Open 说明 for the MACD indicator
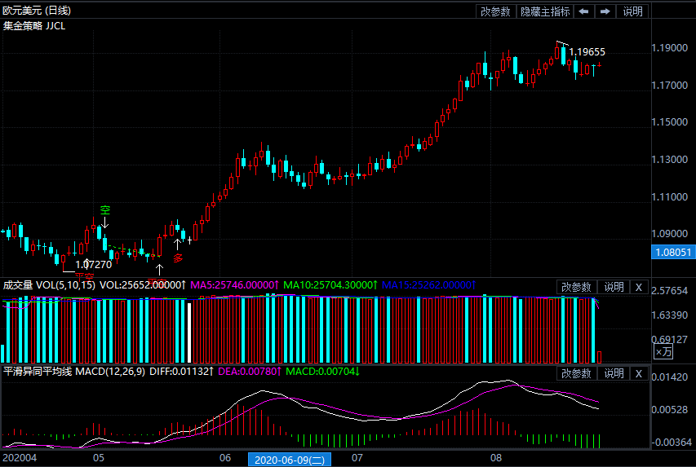The height and width of the screenshot is (467, 696). (x=613, y=373)
